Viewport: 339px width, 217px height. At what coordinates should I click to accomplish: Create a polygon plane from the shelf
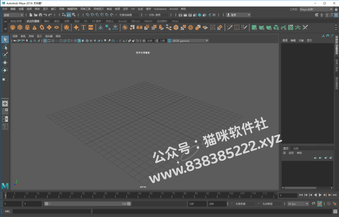tap(49, 27)
